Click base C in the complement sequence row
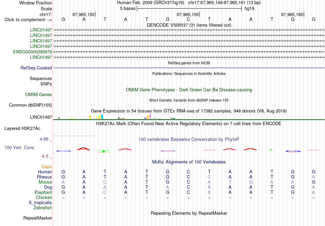The height and width of the screenshot is (226, 325). pos(188,19)
